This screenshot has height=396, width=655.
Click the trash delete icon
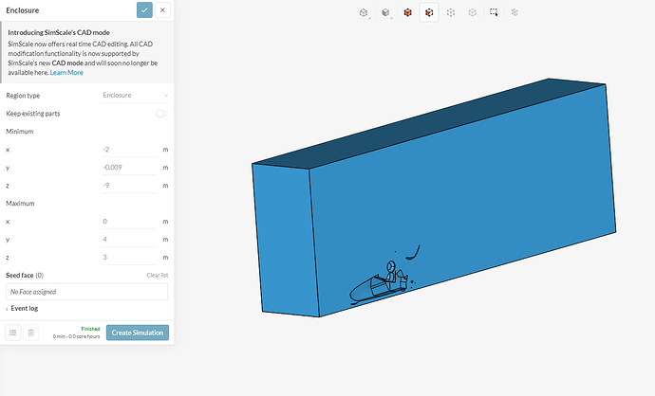(30, 333)
